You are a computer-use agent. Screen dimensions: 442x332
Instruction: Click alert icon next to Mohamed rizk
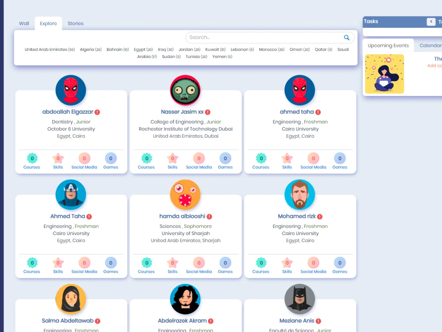click(x=320, y=216)
